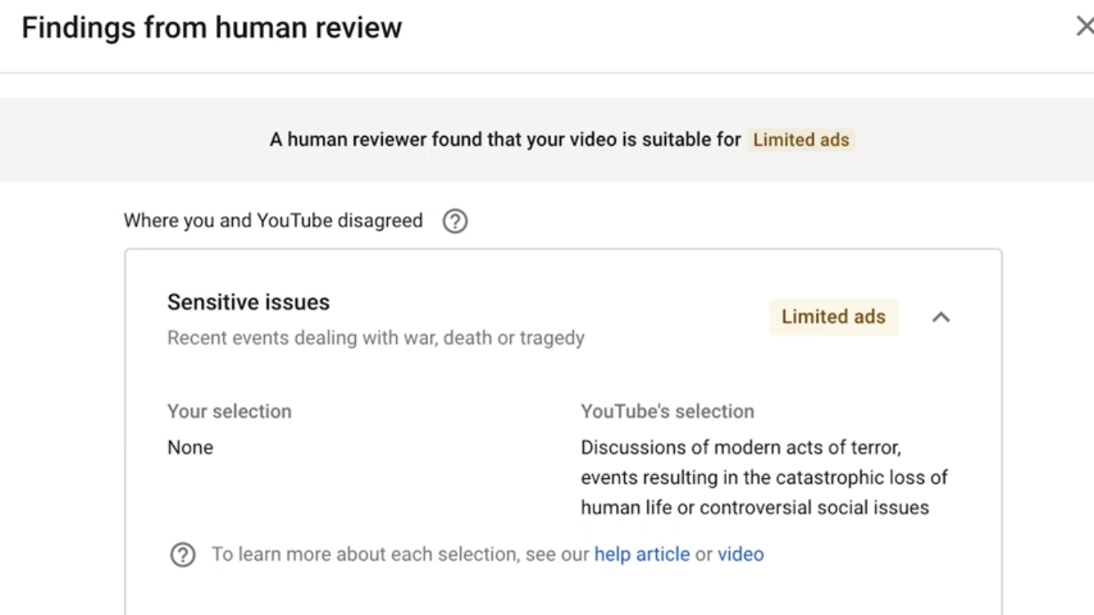Click the 'Where you and YouTube disagreed' text
This screenshot has width=1094, height=615.
click(x=273, y=221)
